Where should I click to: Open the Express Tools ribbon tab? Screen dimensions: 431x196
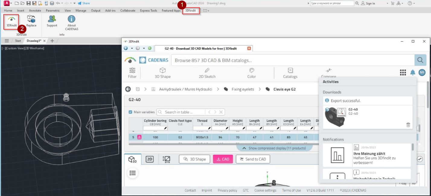point(148,11)
